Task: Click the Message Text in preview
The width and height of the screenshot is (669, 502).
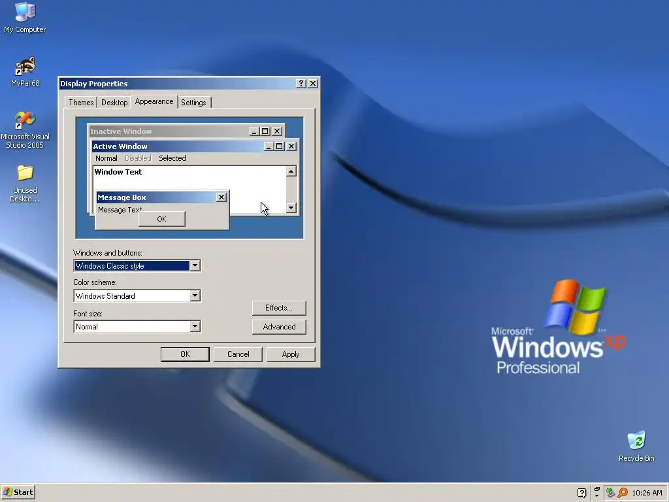Action: [120, 210]
